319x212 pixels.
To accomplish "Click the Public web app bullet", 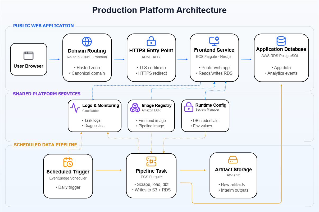I will pos(214,68).
